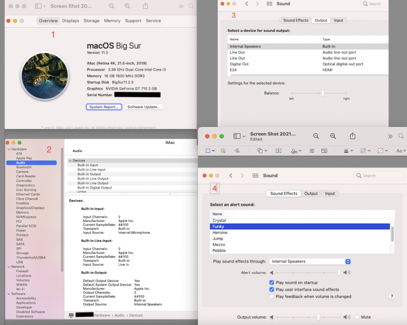The image size is (407, 325).
Task: Select Heroine alert sound
Action: point(300,233)
